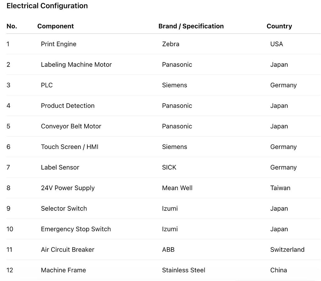Select the Zebra brand cell

[171, 44]
